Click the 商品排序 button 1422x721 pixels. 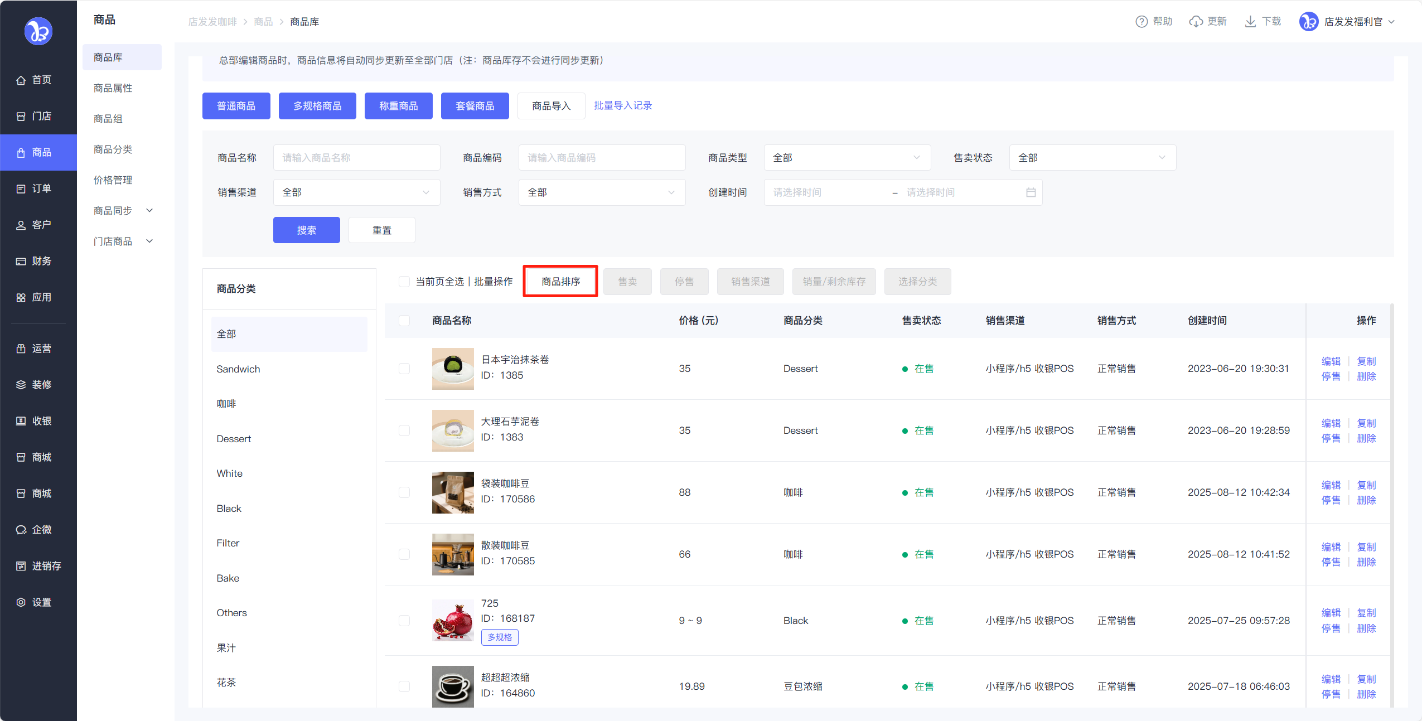click(561, 282)
